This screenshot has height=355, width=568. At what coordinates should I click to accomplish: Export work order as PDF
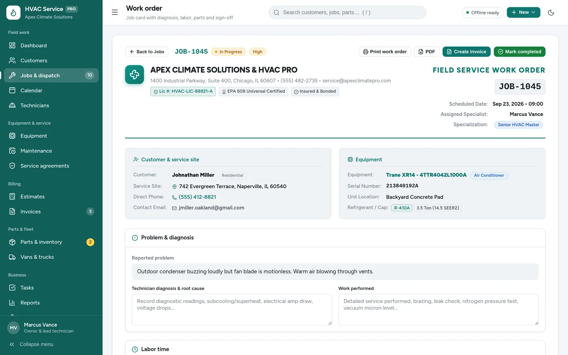click(x=426, y=52)
